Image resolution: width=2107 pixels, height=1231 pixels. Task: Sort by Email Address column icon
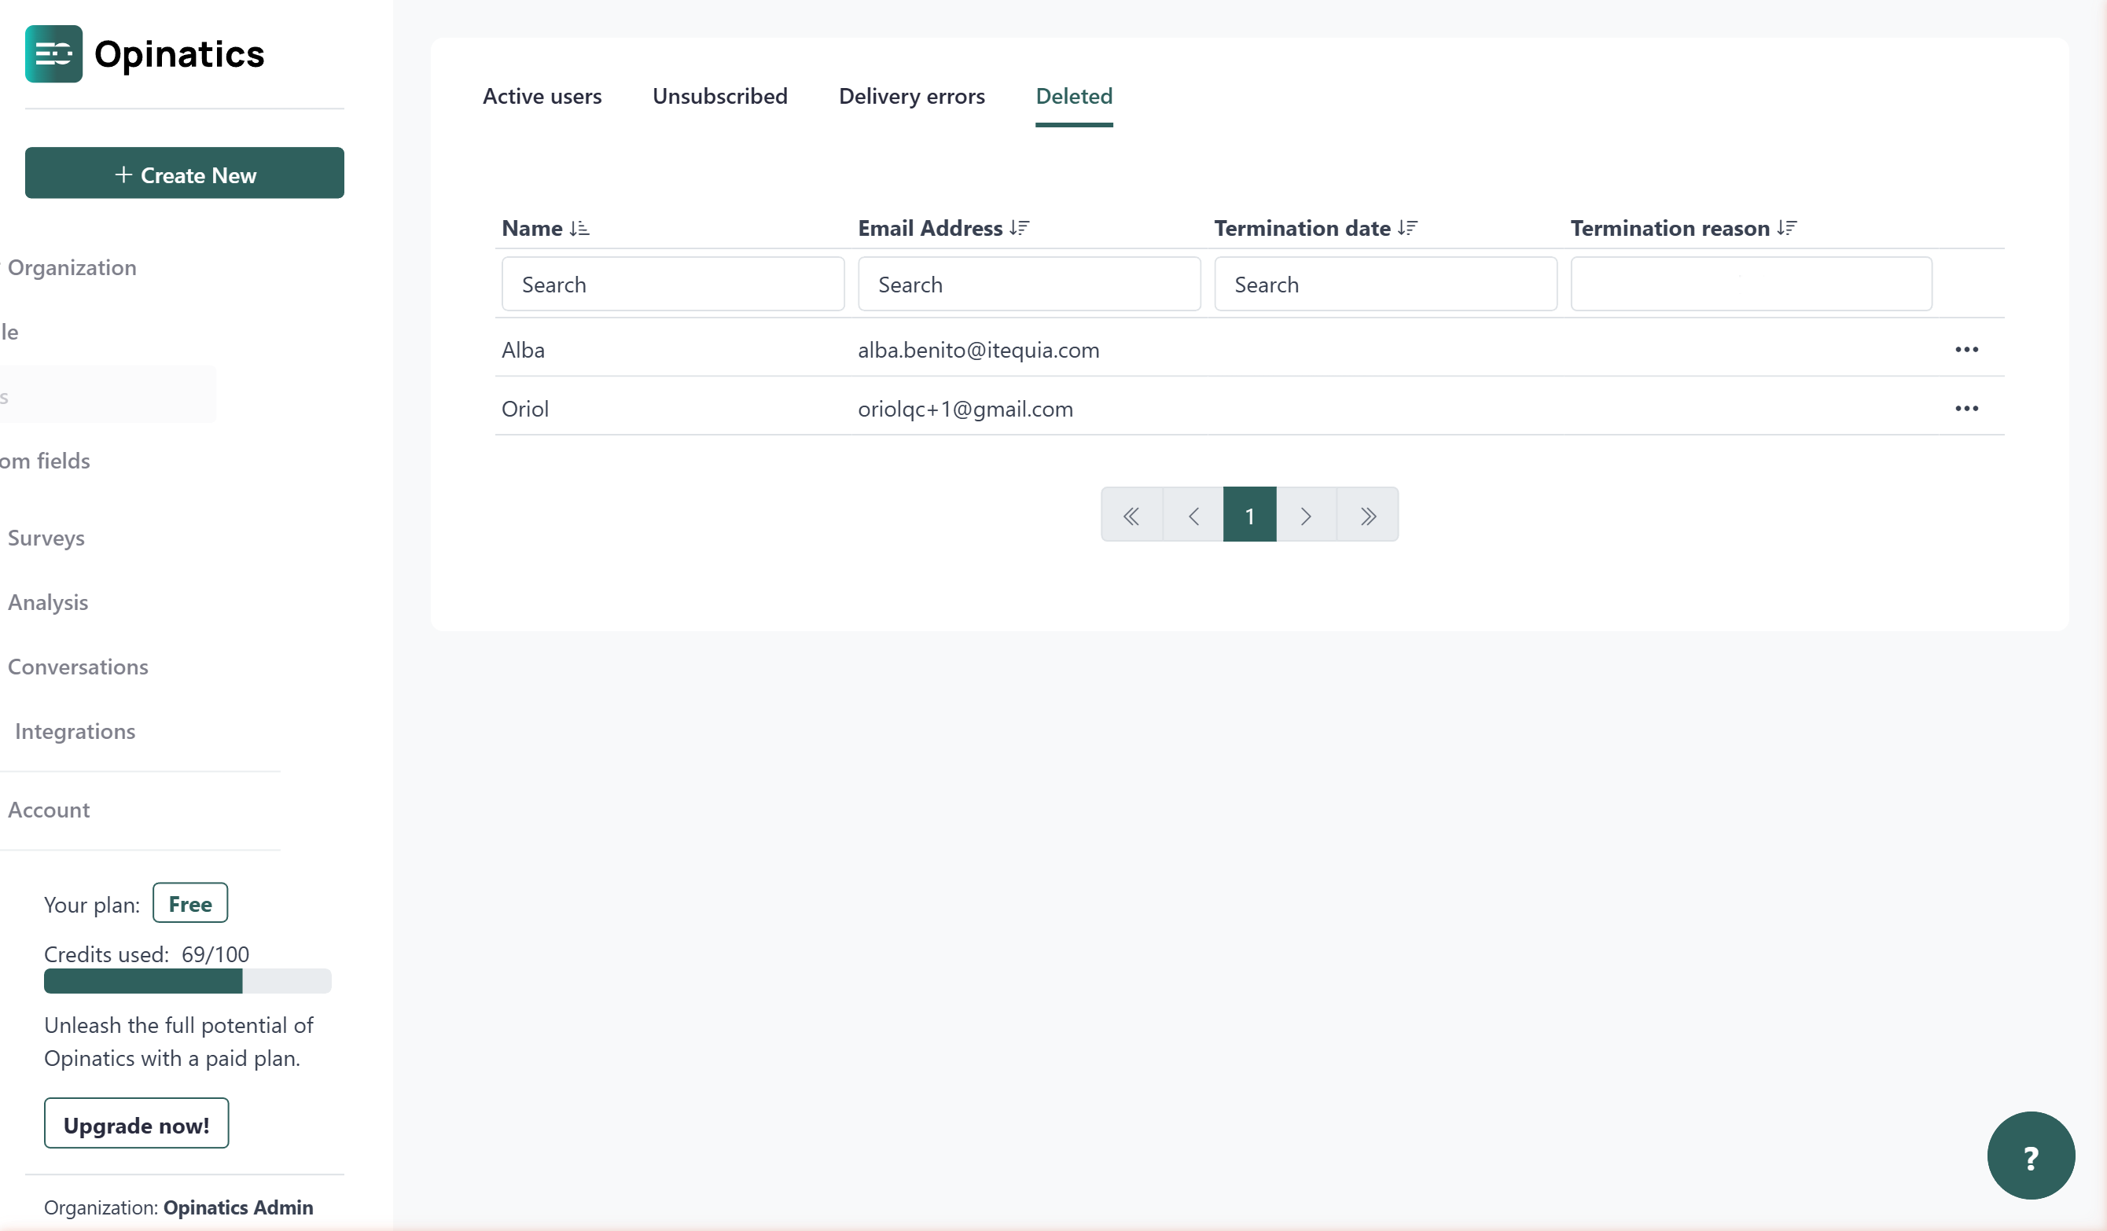click(1019, 228)
